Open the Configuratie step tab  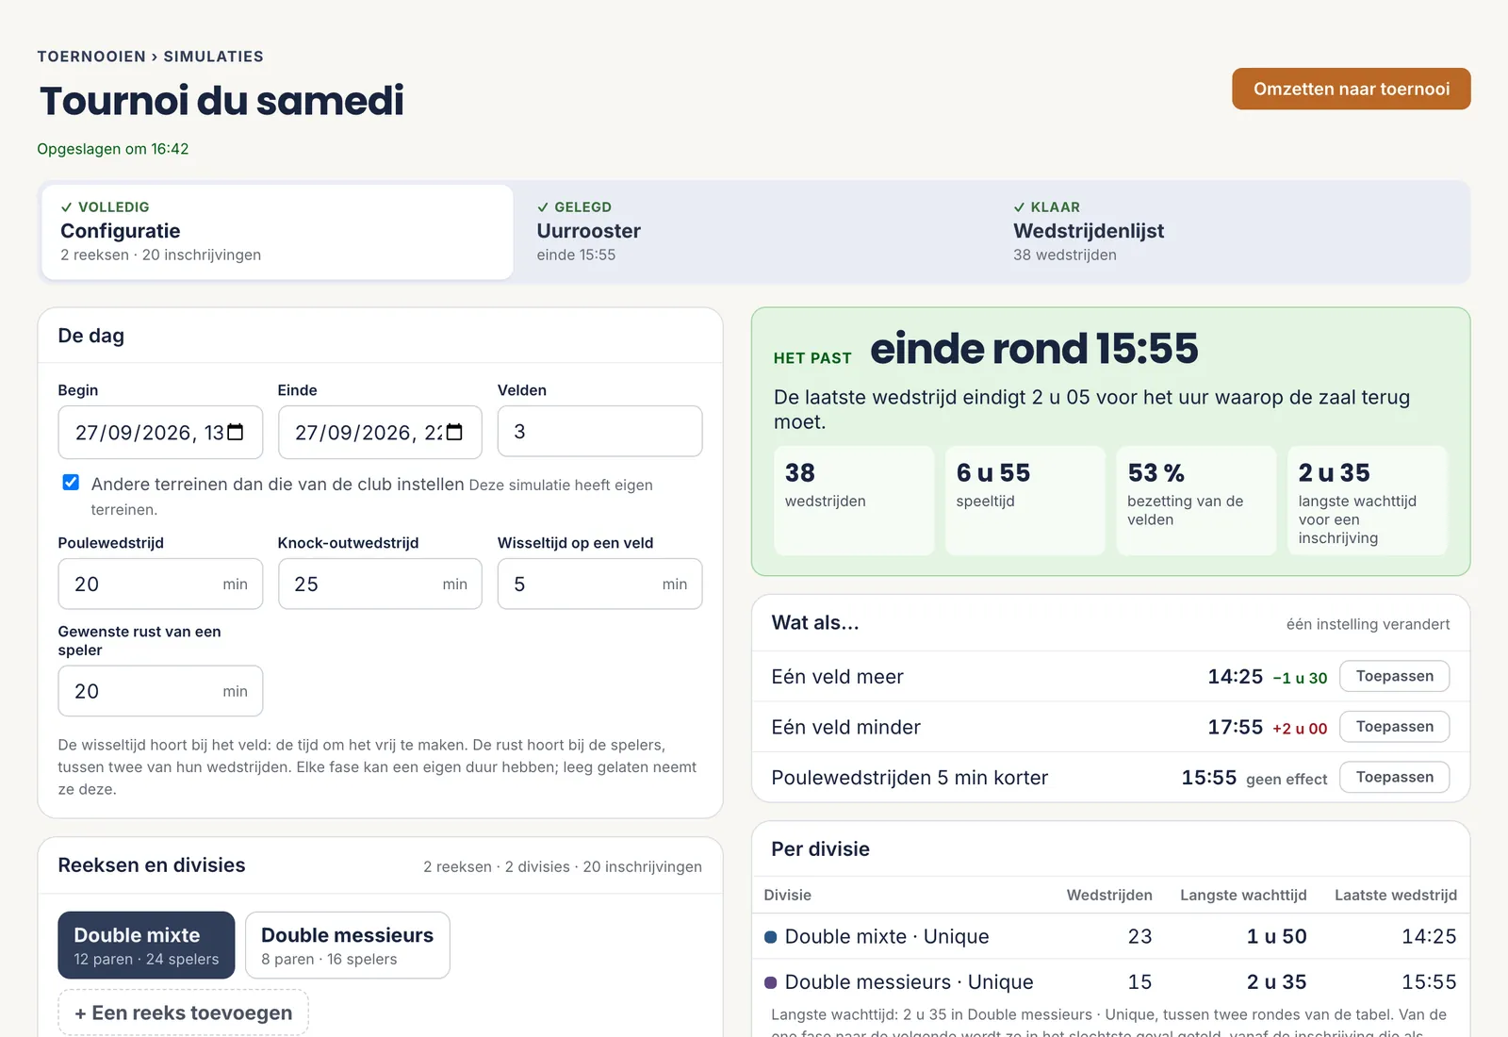(x=277, y=232)
